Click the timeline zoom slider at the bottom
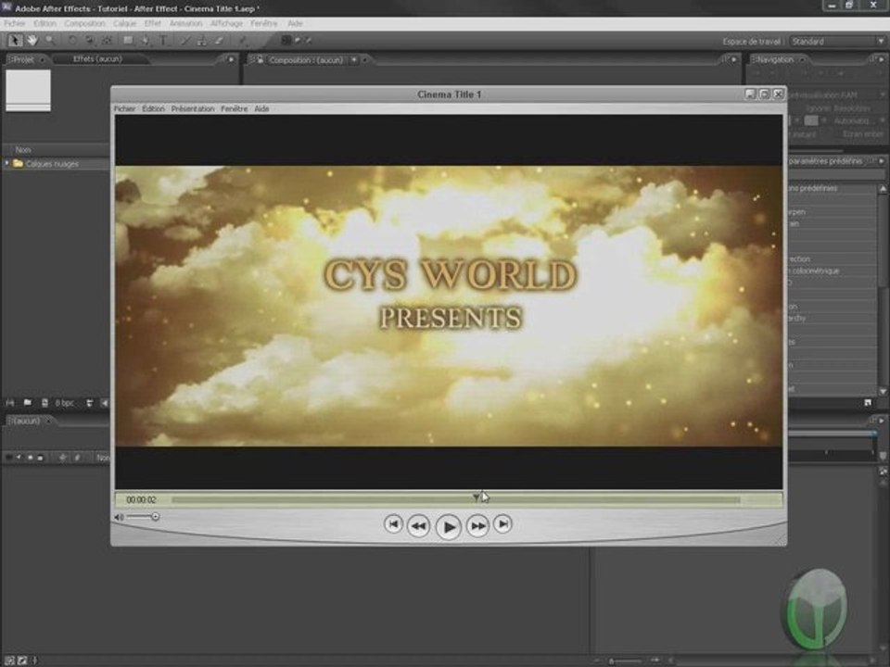 (626, 661)
